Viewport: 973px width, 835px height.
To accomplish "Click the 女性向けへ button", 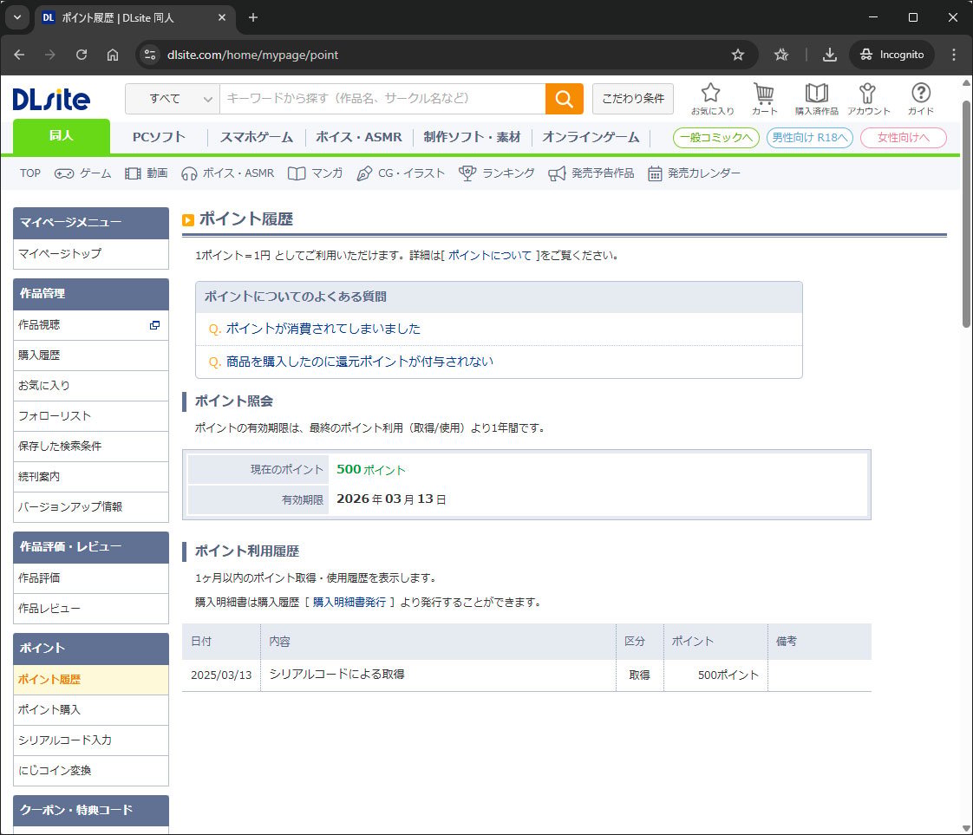I will [x=904, y=138].
